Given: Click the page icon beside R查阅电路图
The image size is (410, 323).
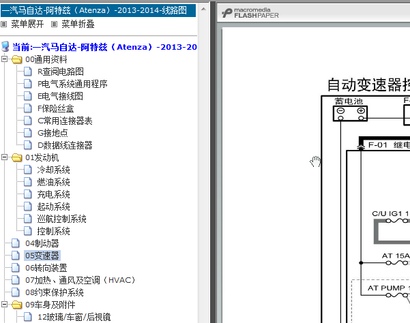Looking at the screenshot, I should 28,72.
